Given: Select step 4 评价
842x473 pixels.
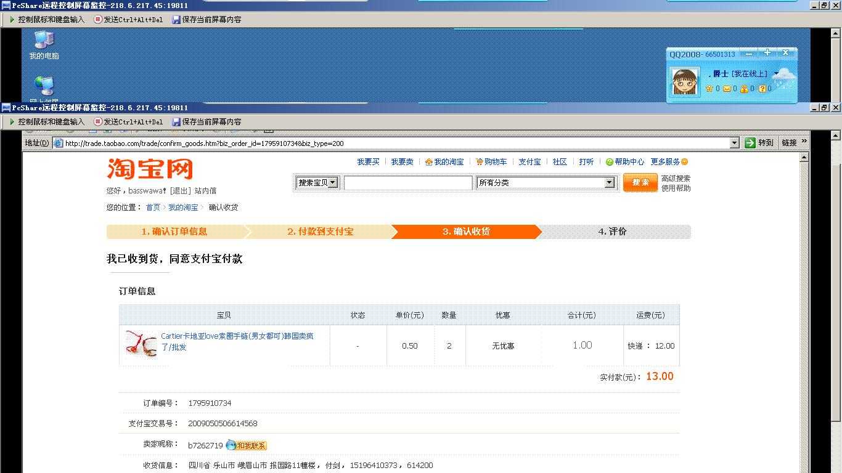Looking at the screenshot, I should 613,232.
